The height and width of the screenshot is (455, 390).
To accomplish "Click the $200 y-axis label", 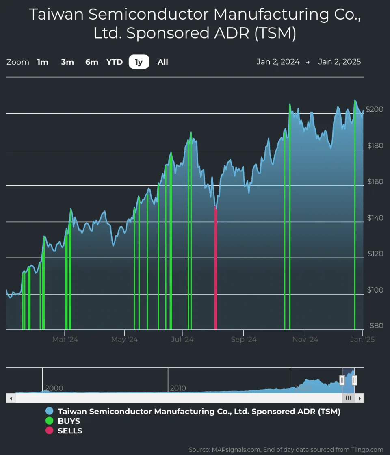I will [x=374, y=109].
